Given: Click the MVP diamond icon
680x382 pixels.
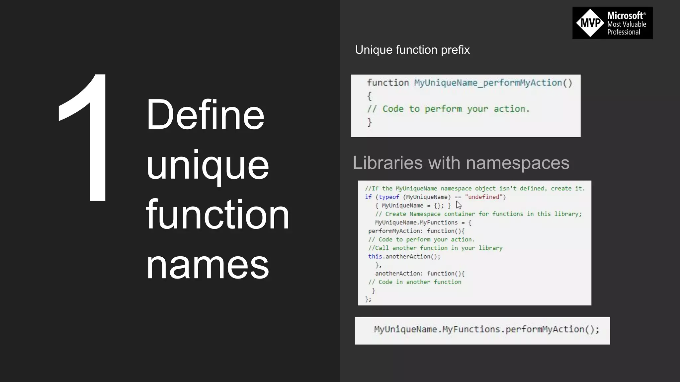Looking at the screenshot, I should (590, 23).
